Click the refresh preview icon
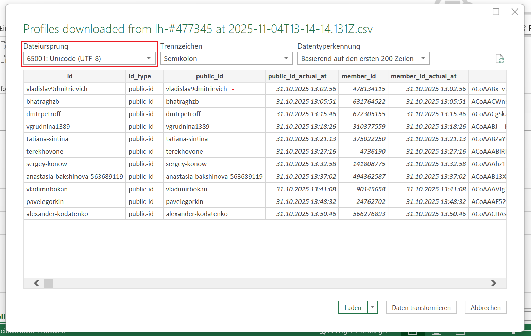 point(499,59)
